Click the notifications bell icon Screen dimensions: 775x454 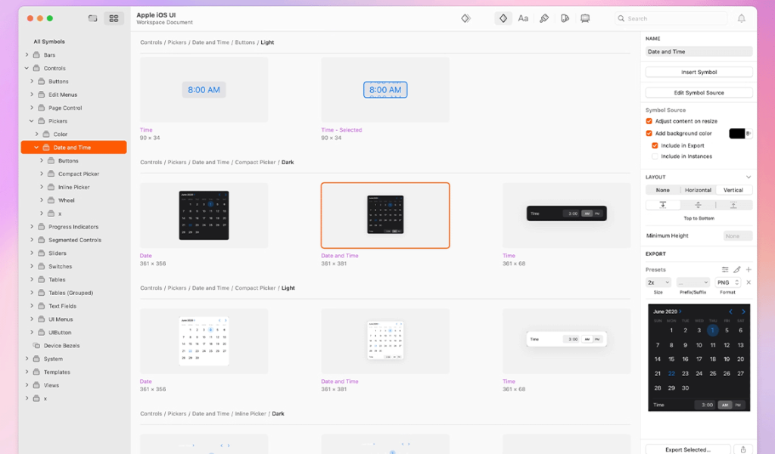[742, 18]
